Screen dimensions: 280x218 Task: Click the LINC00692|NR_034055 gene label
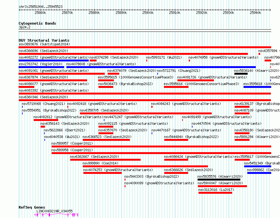[54, 211]
